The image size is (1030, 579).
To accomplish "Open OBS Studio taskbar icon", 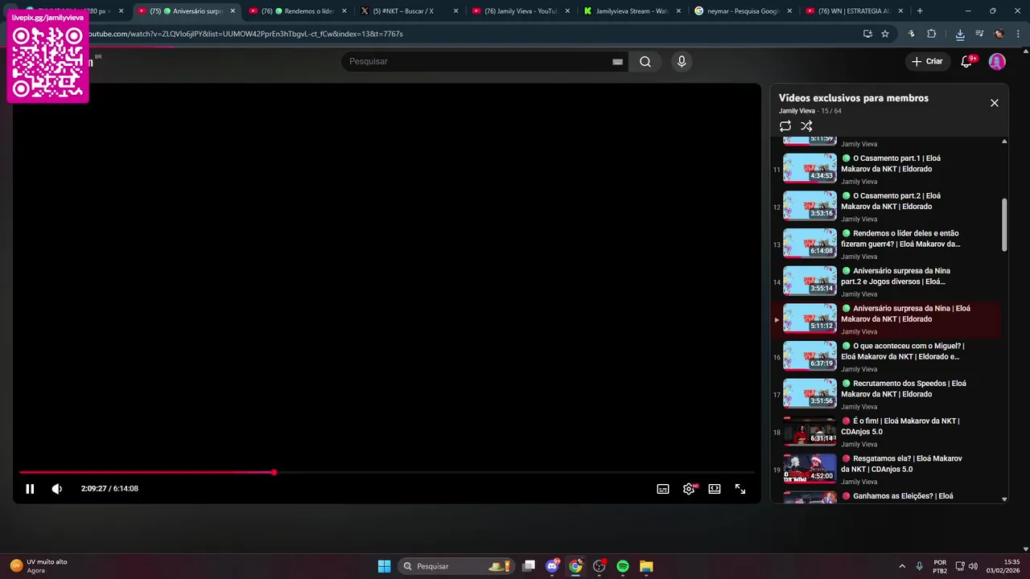I will click(599, 566).
